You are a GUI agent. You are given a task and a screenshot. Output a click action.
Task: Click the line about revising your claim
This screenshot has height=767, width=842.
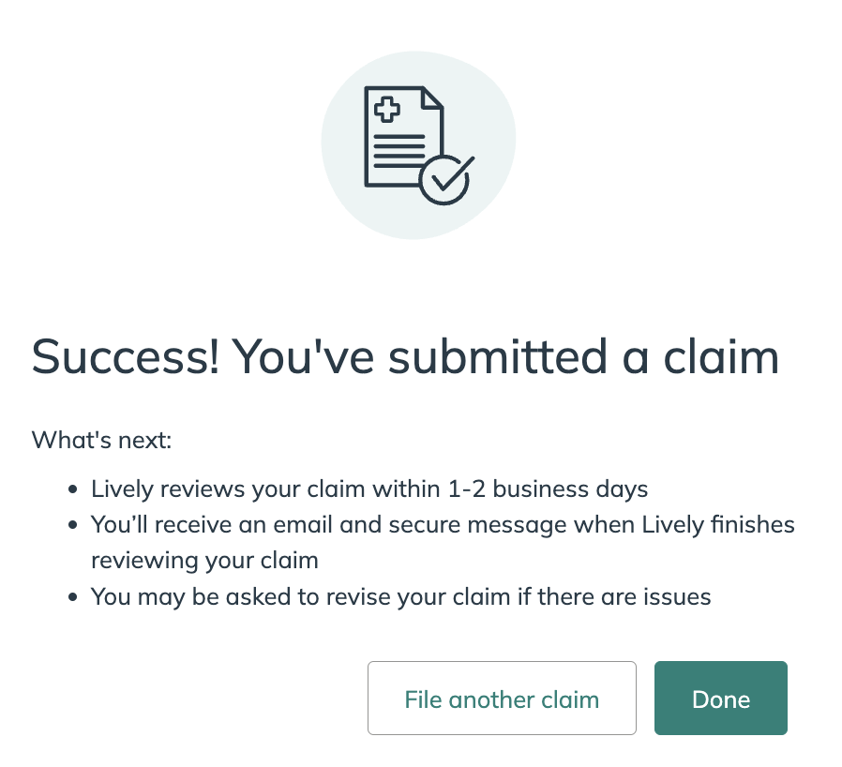coord(400,596)
